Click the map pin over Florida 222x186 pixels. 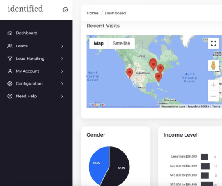point(158,78)
